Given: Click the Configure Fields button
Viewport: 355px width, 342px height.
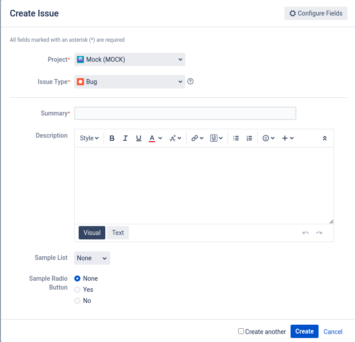Looking at the screenshot, I should point(316,13).
